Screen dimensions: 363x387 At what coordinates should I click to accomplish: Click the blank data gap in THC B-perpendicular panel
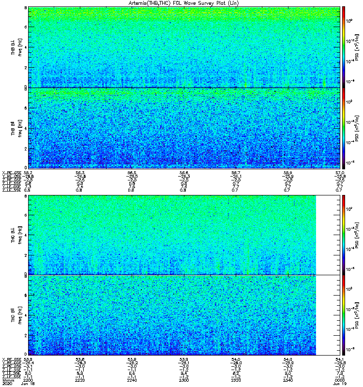(x=328, y=235)
